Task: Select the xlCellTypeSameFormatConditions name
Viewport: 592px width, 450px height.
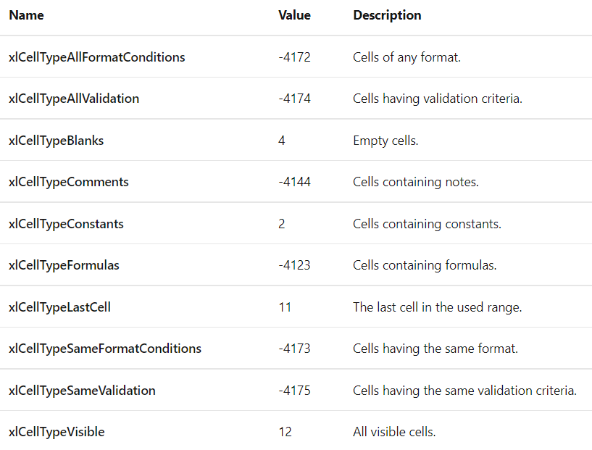Action: click(x=105, y=349)
